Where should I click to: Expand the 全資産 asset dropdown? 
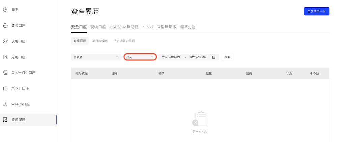[x=96, y=57]
